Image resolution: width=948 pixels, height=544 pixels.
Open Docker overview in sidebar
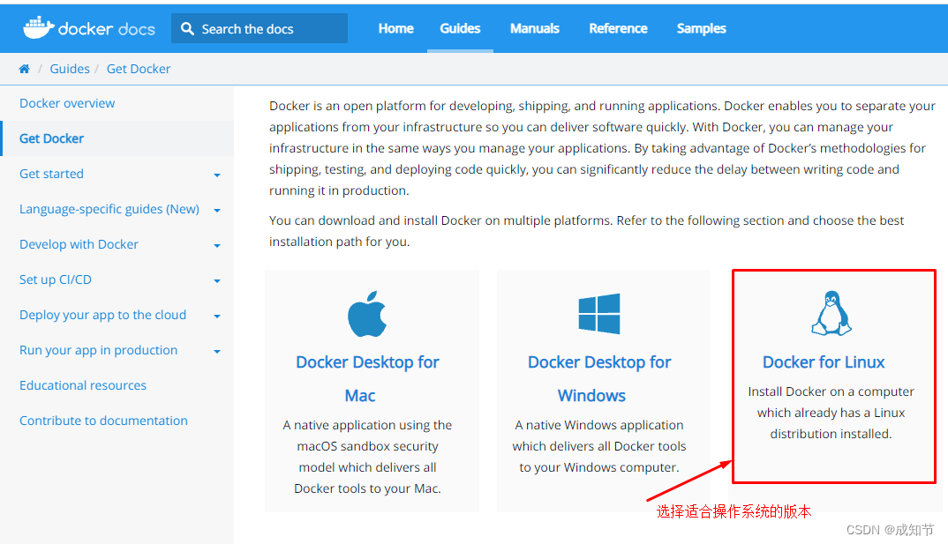click(67, 103)
